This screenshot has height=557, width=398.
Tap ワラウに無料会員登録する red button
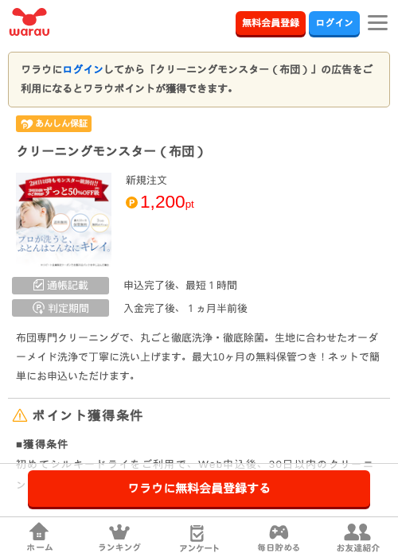click(199, 489)
